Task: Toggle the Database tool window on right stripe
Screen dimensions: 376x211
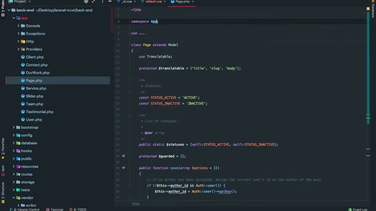Action: [x=373, y=9]
